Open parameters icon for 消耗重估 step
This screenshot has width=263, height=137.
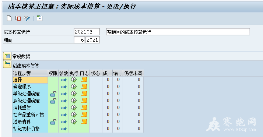pos(64,108)
